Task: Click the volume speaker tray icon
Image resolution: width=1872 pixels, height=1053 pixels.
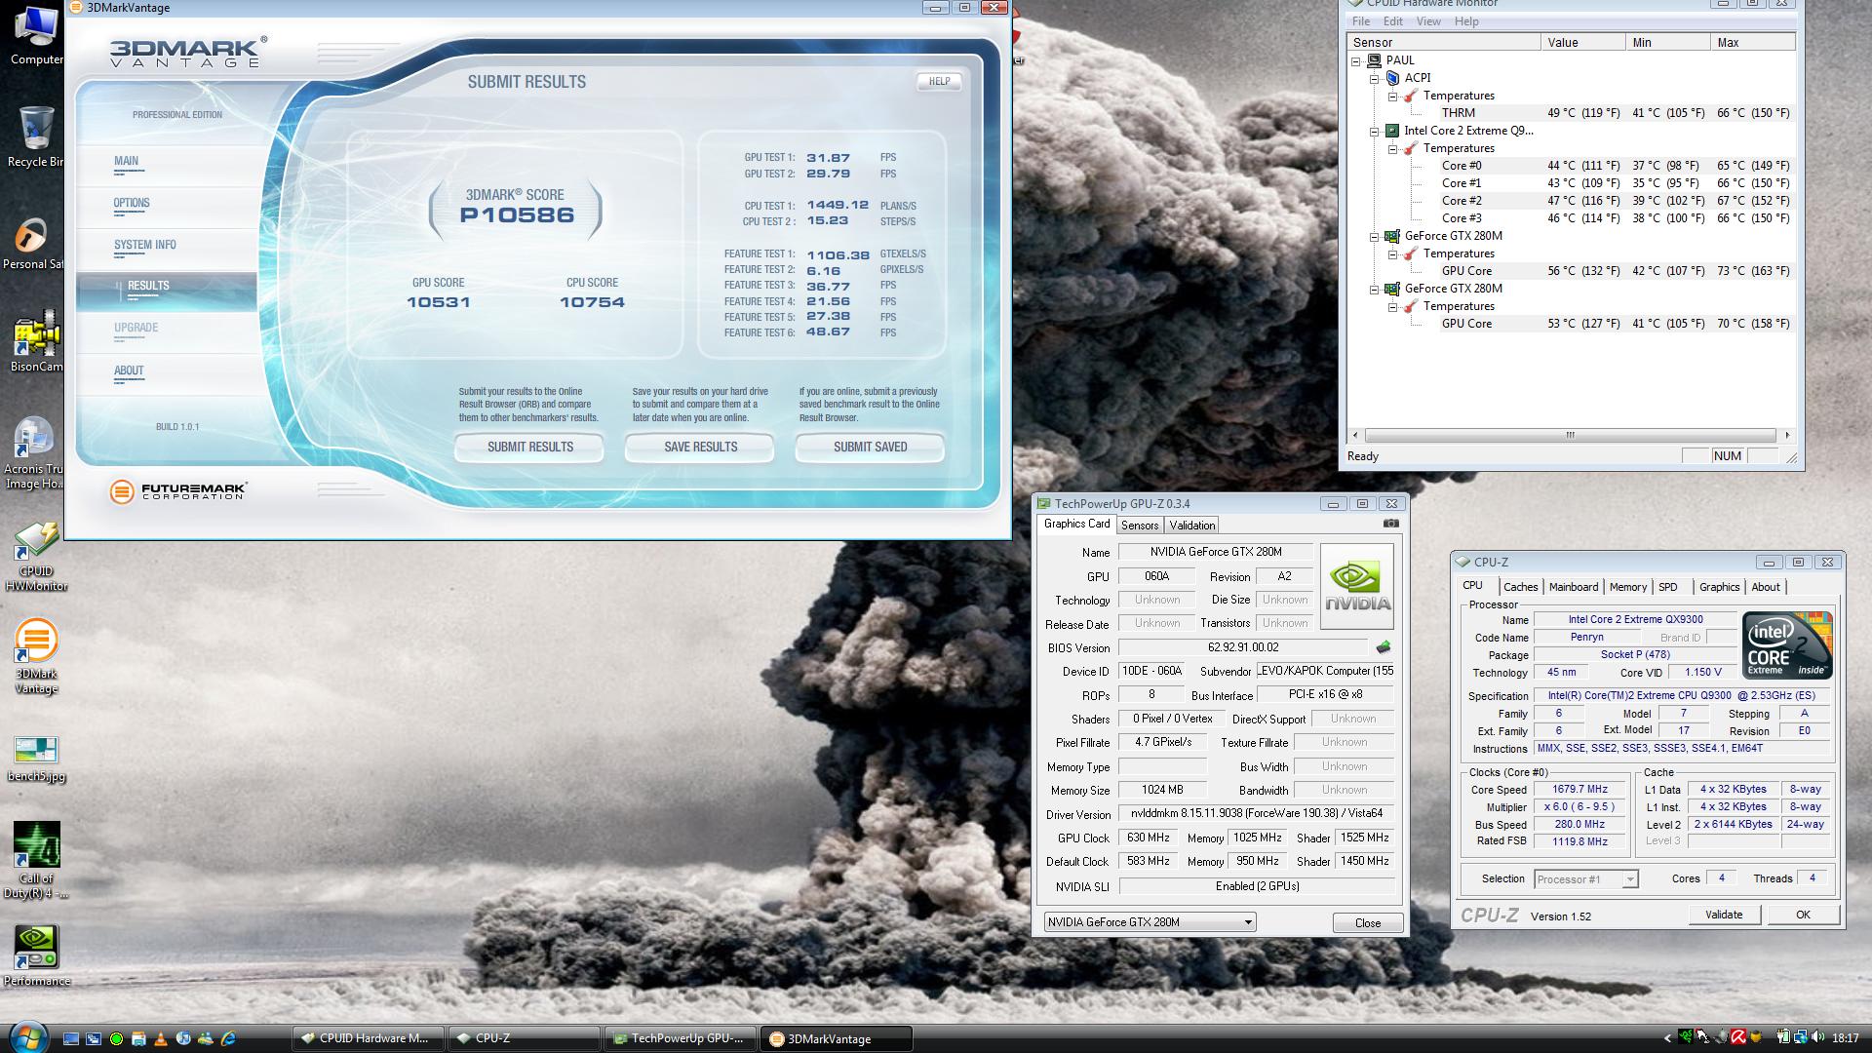Action: pos(1818,1036)
